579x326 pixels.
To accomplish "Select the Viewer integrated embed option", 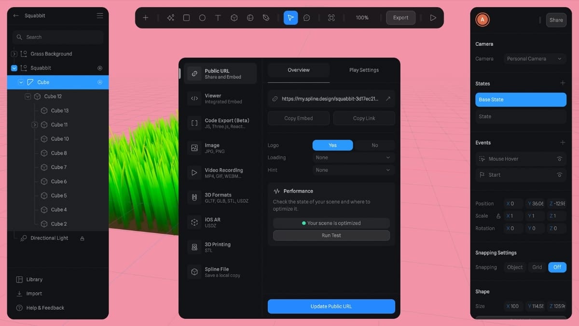I will [221, 99].
